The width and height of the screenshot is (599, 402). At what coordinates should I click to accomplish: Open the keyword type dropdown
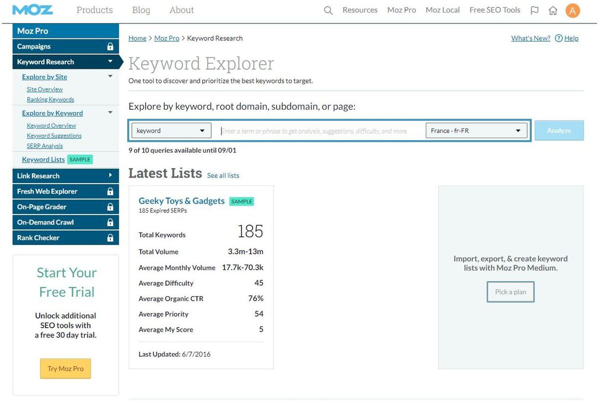coord(171,131)
